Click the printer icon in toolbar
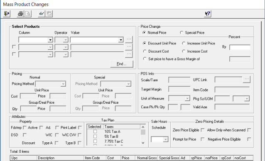265x161 pixels. (x=20, y=14)
